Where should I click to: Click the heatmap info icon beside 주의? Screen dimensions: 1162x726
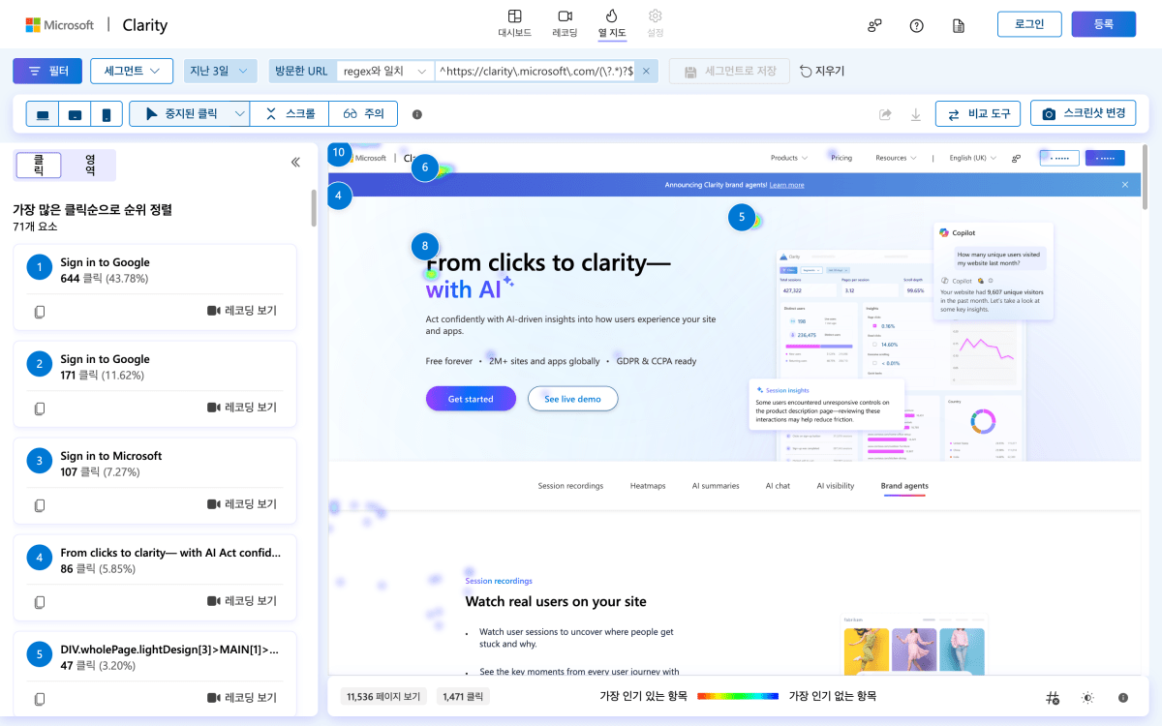click(417, 114)
